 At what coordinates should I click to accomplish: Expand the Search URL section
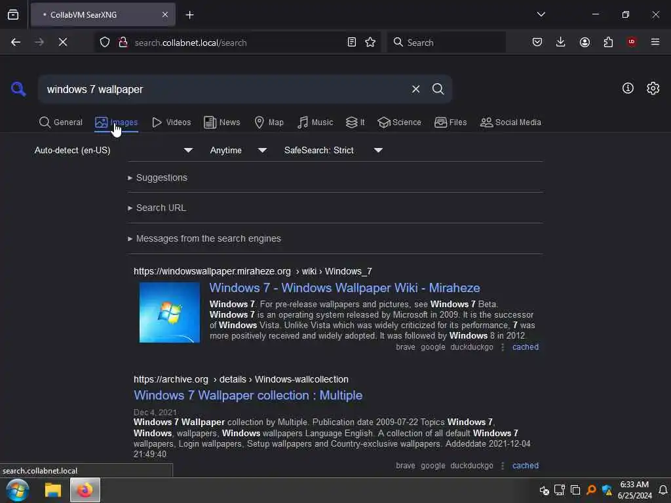point(157,208)
